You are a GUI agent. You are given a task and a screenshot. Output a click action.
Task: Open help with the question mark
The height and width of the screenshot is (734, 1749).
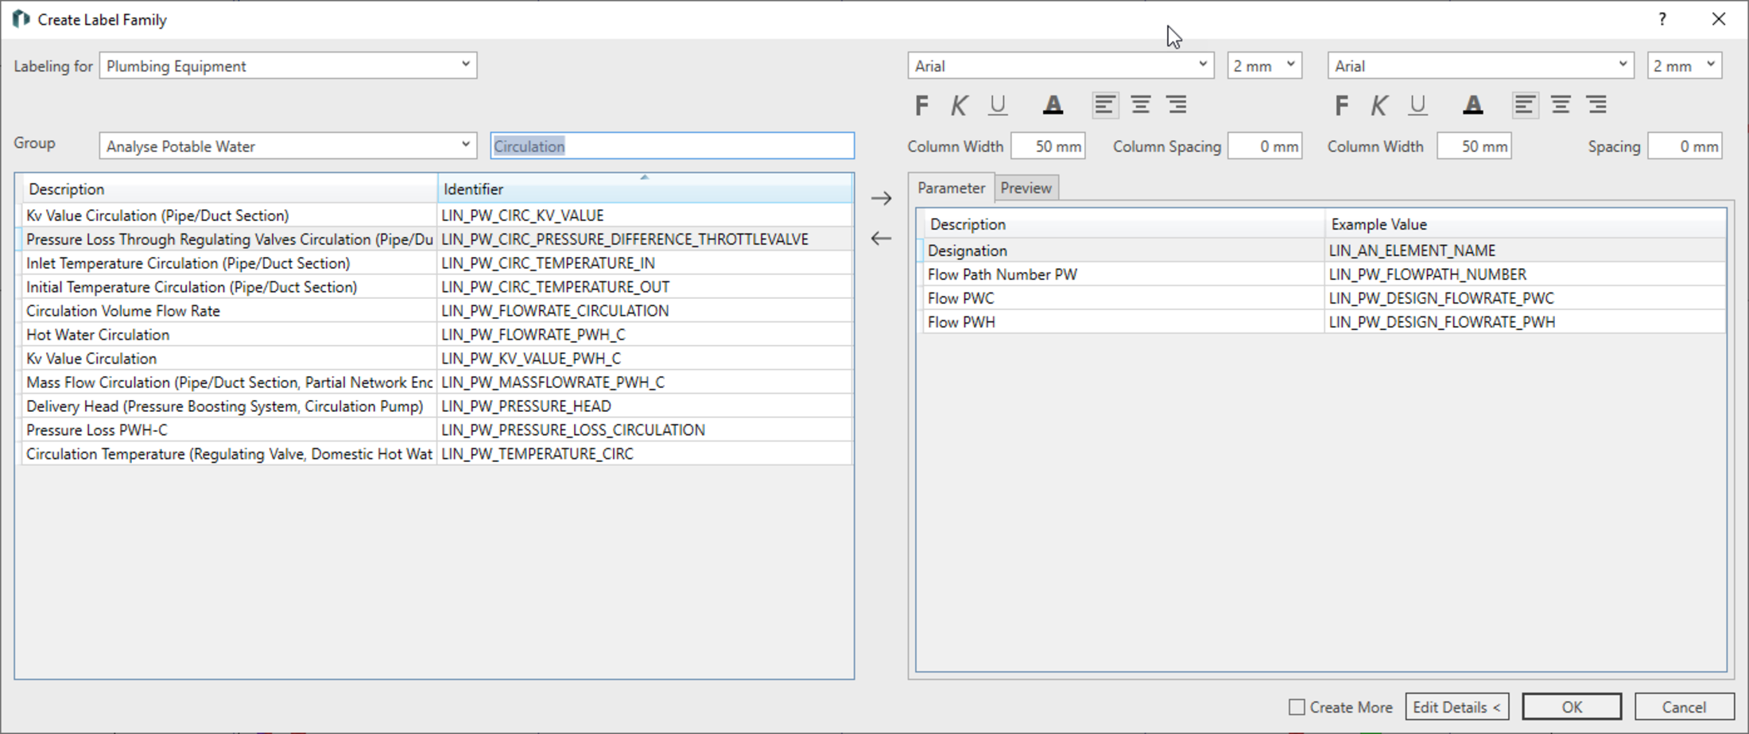click(x=1662, y=19)
